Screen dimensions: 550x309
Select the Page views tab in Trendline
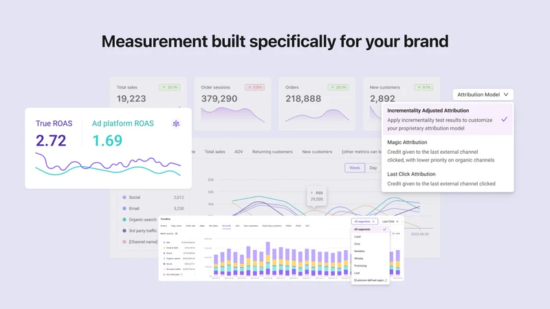coord(176,226)
